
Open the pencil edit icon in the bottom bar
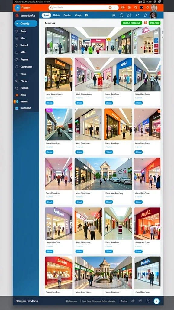pyautogui.click(x=133, y=301)
